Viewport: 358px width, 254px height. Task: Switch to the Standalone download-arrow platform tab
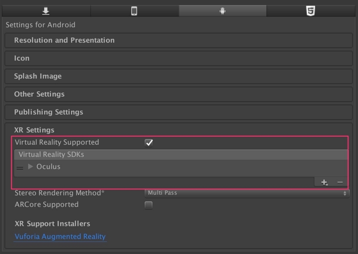[46, 11]
